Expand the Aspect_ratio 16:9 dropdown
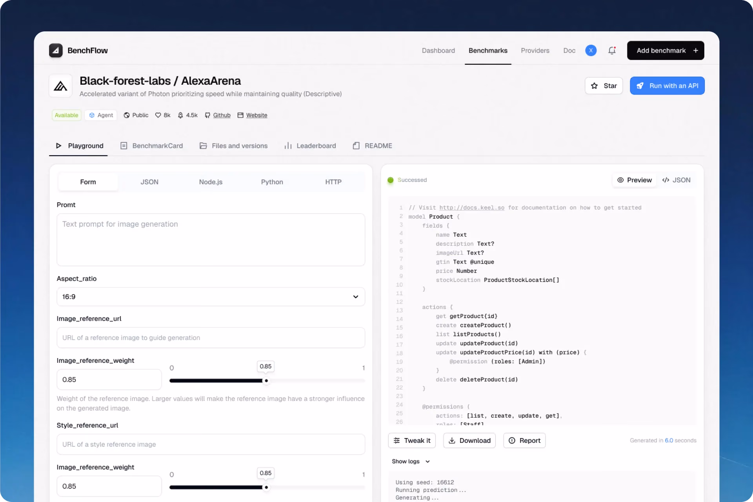The width and height of the screenshot is (753, 502). pyautogui.click(x=211, y=296)
